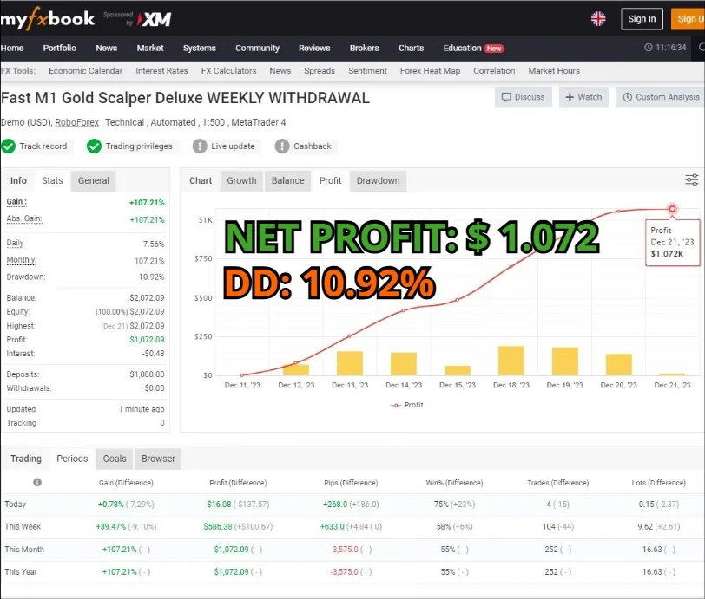This screenshot has height=599, width=705.
Task: Click the Gain (Difference) column header
Action: (x=126, y=483)
